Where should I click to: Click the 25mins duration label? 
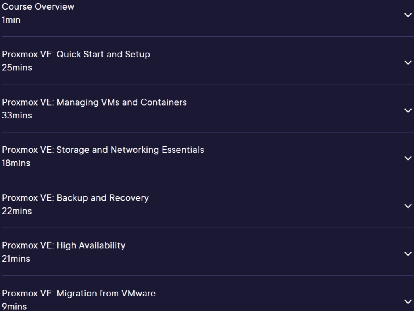(17, 68)
